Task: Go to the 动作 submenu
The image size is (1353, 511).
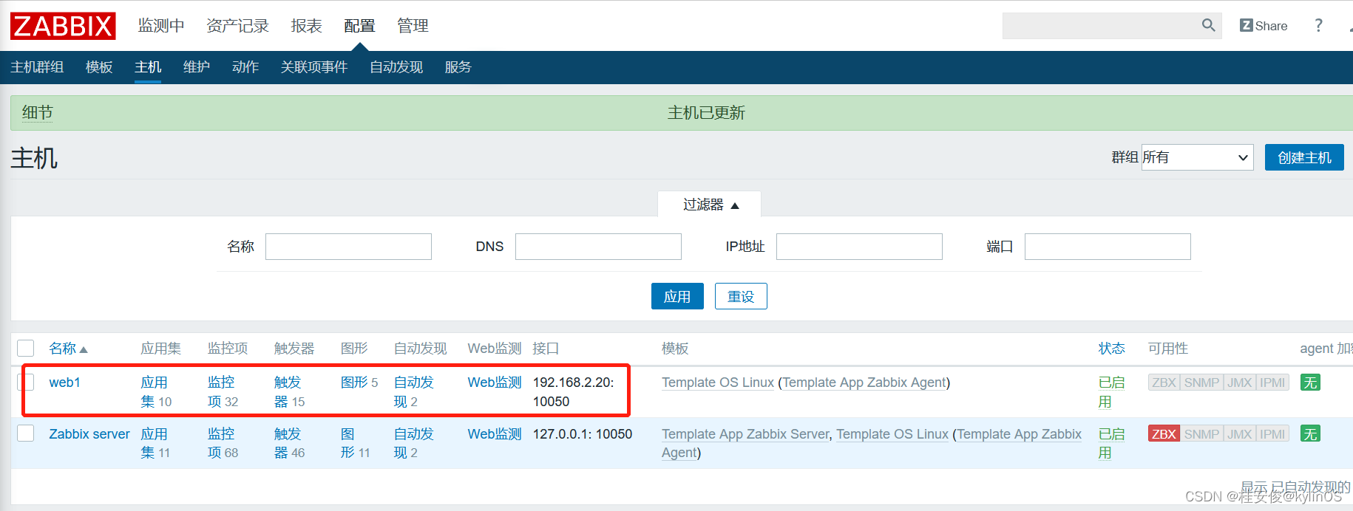Action: click(245, 67)
